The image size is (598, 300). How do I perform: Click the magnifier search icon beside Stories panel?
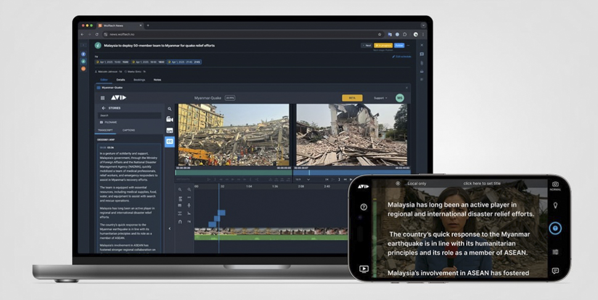point(170,108)
